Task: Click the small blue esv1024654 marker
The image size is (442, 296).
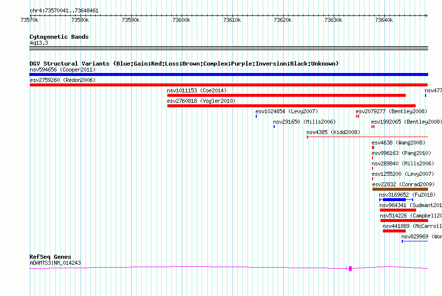Action: (256, 116)
